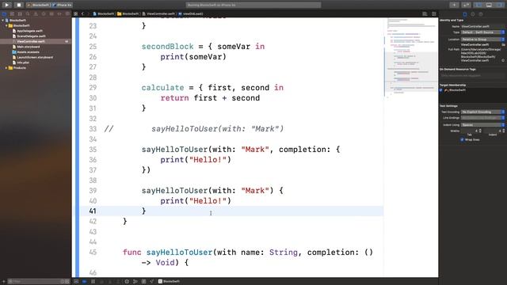Toggle the inspectors panel visibility
Image resolution: width=507 pixels, height=285 pixels.
[499, 5]
